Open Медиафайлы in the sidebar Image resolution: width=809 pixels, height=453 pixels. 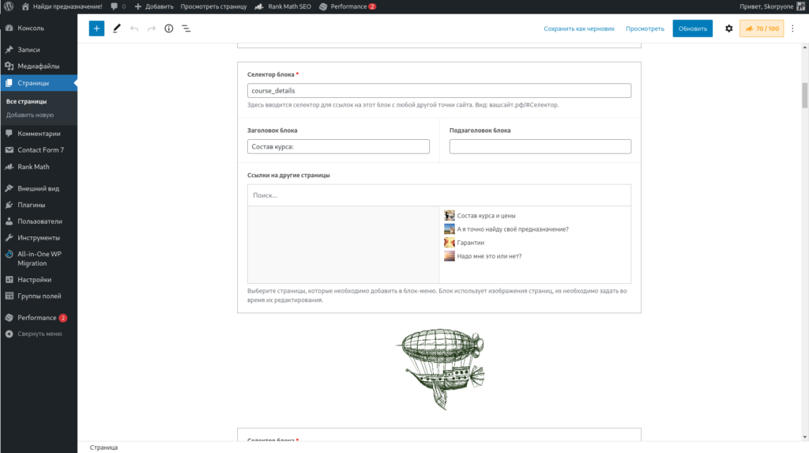[x=39, y=66]
